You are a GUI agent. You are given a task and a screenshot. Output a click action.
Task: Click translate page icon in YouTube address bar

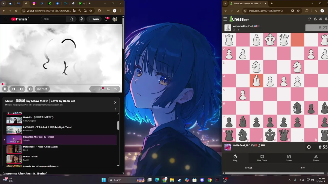74,11
